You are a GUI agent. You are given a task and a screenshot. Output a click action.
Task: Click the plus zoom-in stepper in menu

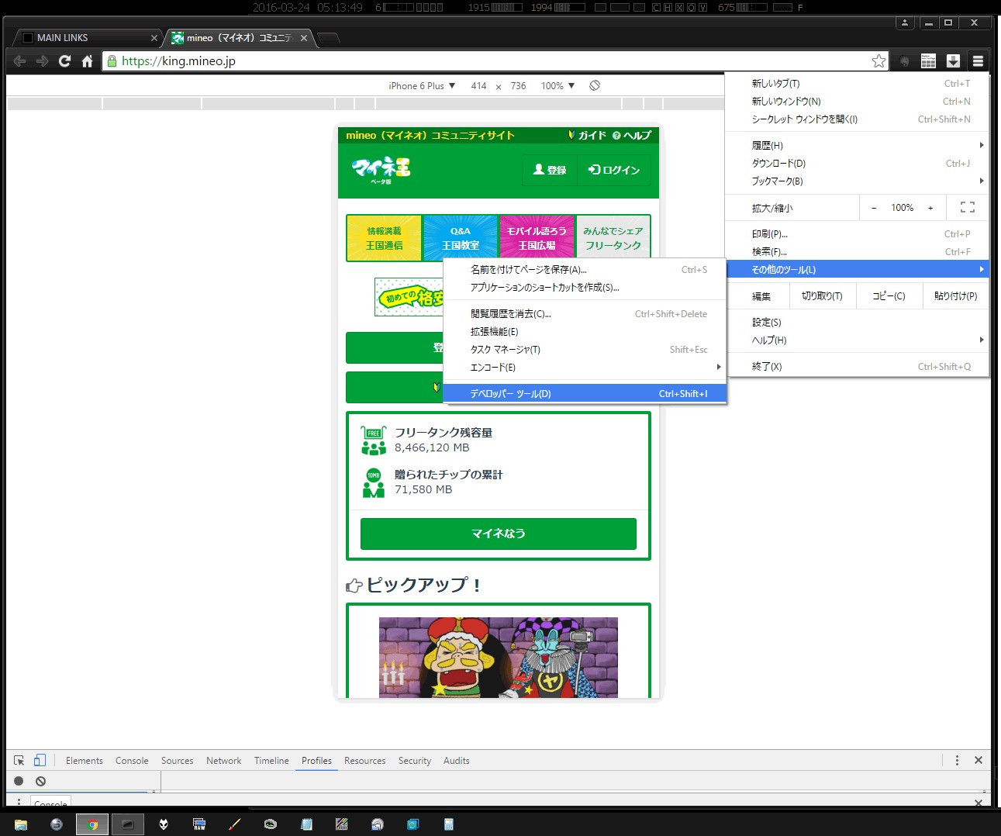930,208
